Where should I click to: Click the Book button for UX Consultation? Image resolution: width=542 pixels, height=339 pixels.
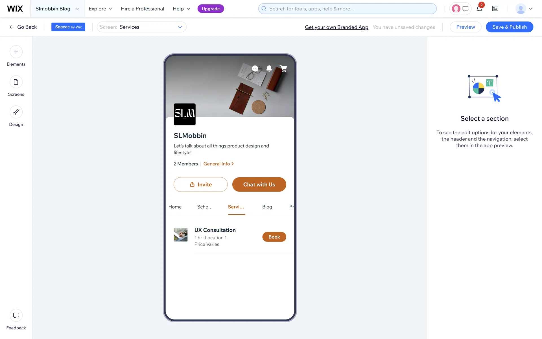tap(274, 237)
